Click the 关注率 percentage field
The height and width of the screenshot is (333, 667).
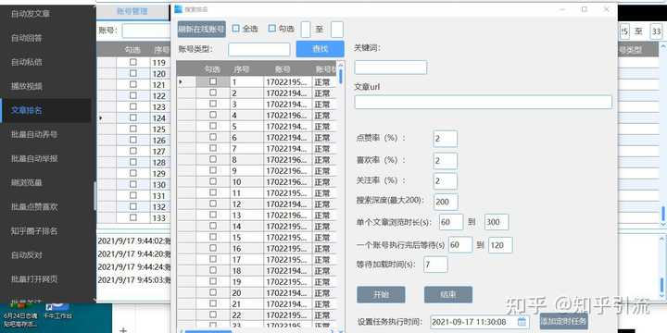(445, 181)
